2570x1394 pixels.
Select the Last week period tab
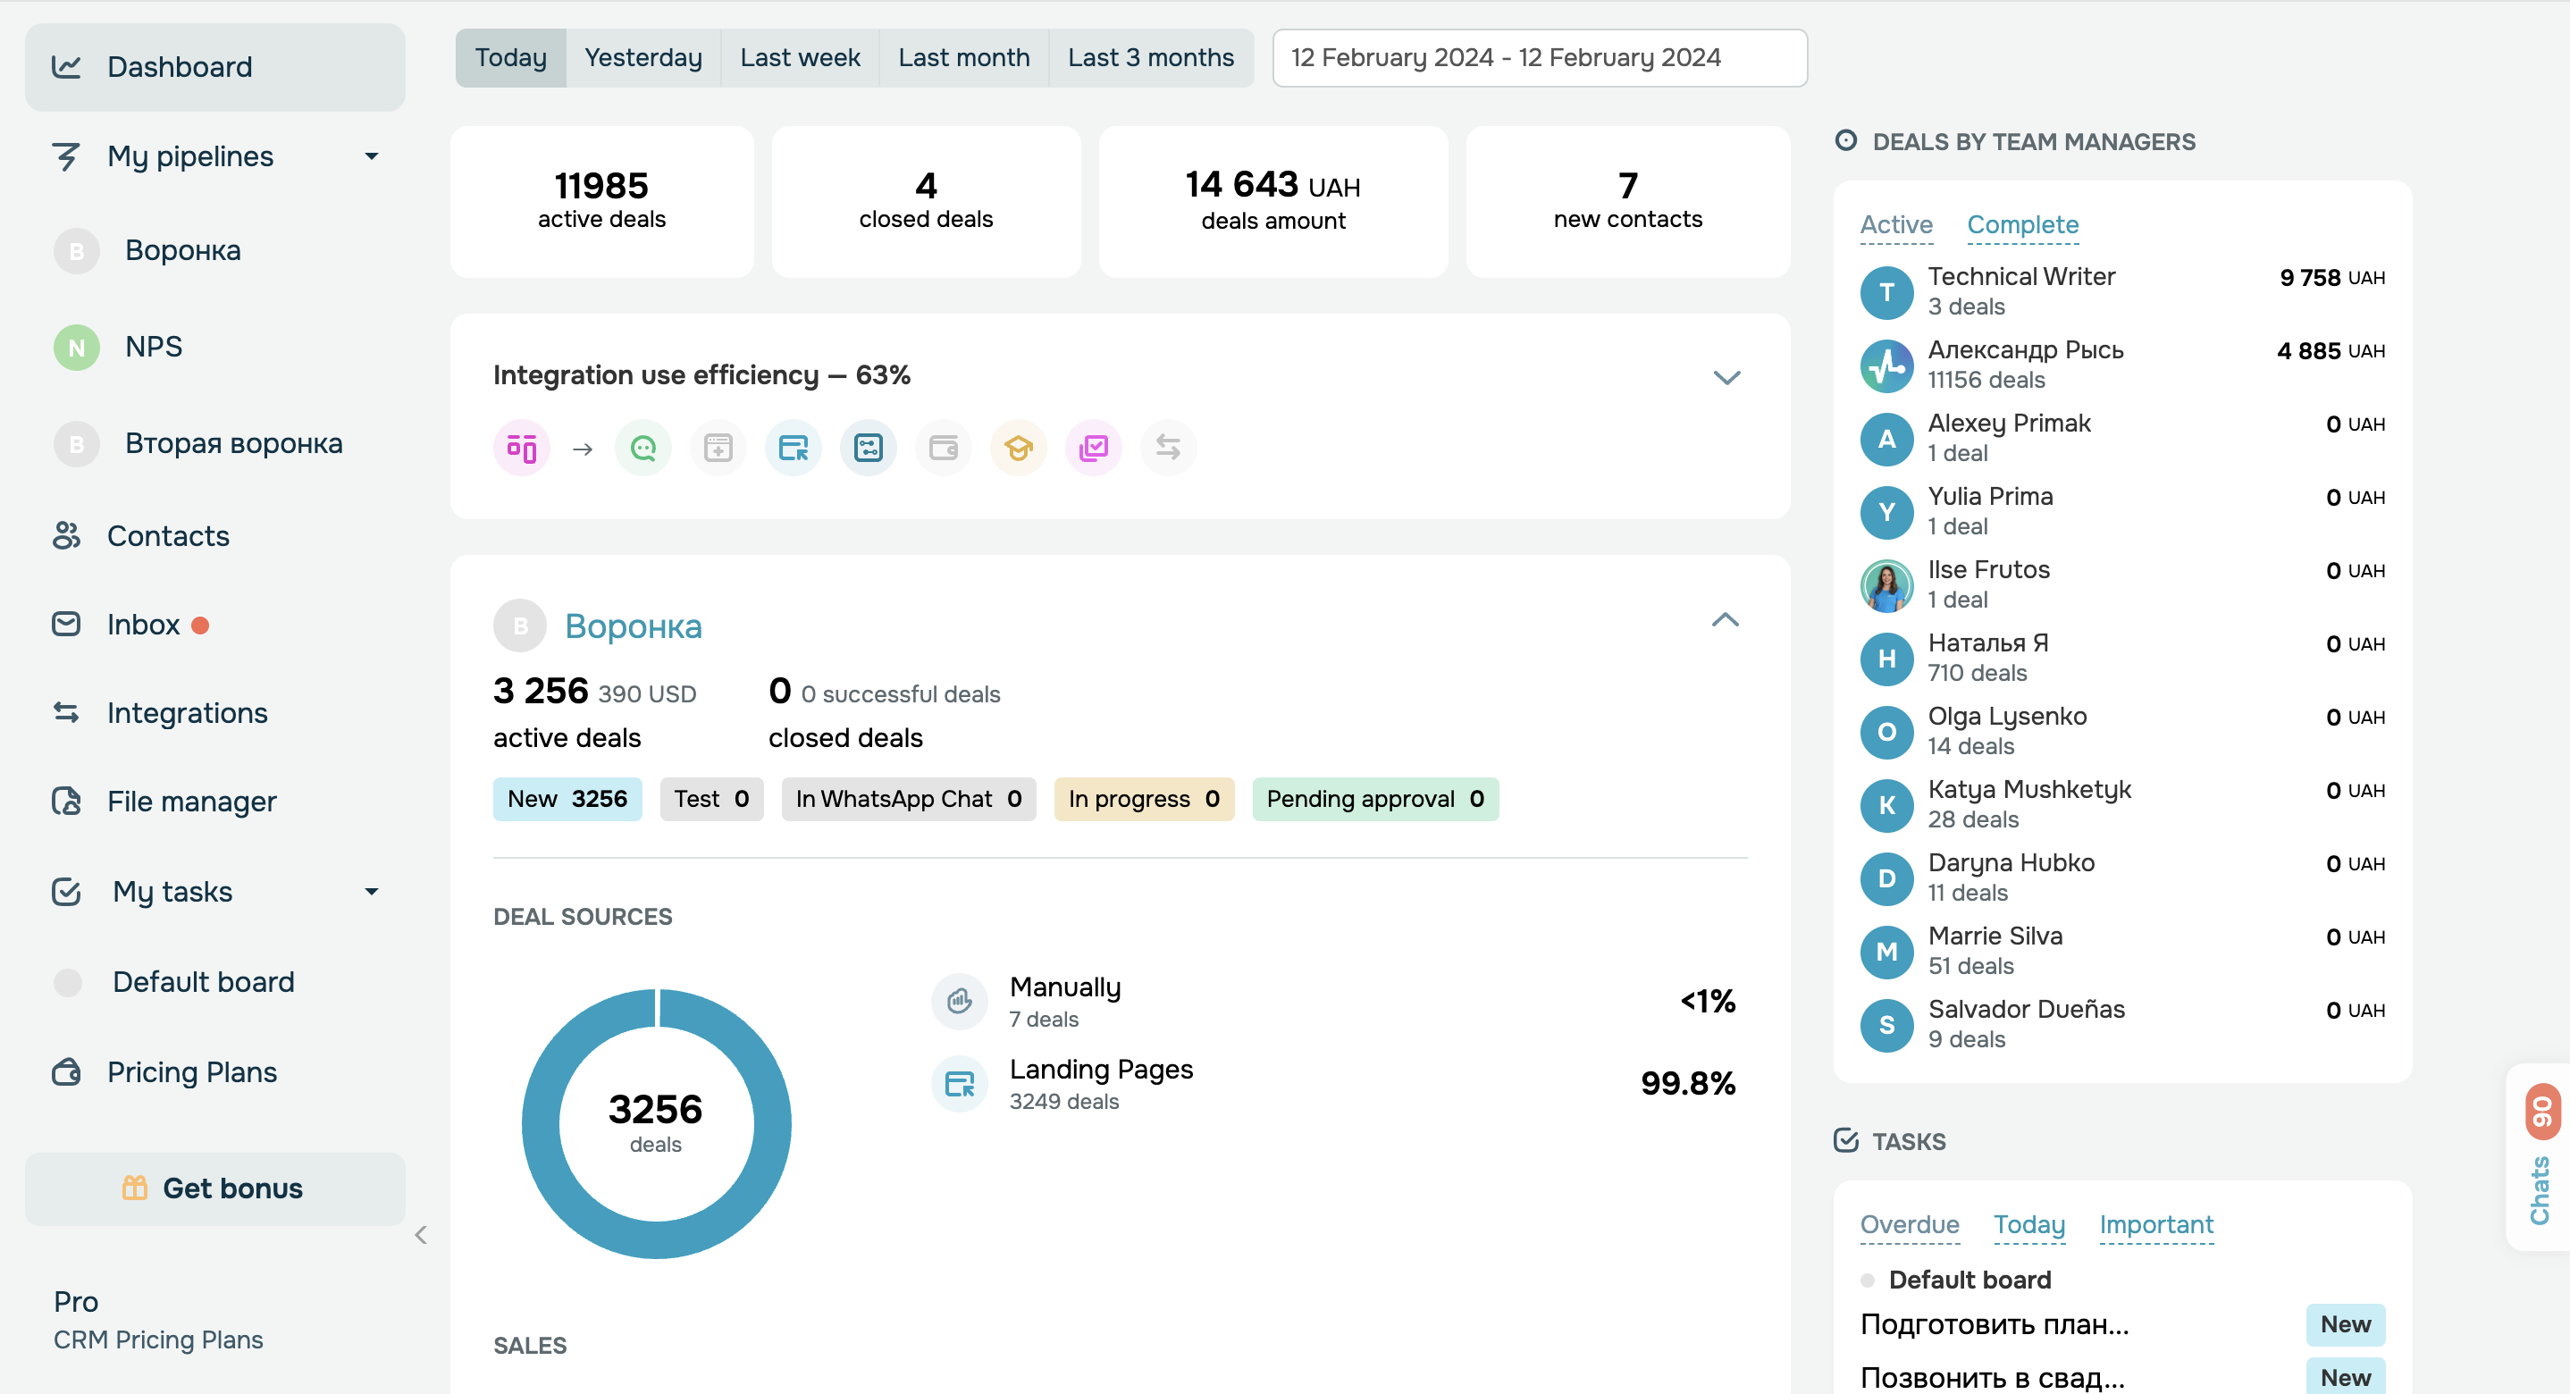click(x=799, y=58)
